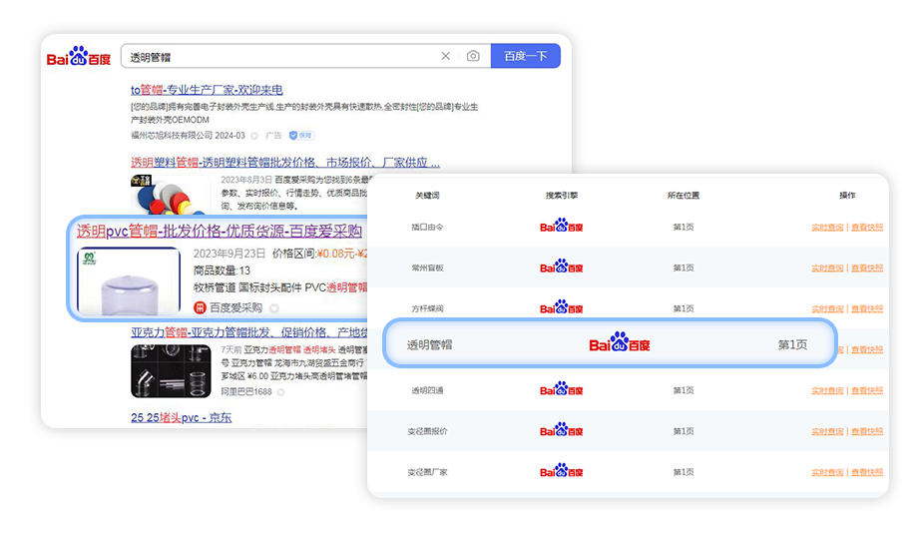Click the 阿里巴巴1688 source text
Viewport: 923px width, 534px height.
(246, 391)
